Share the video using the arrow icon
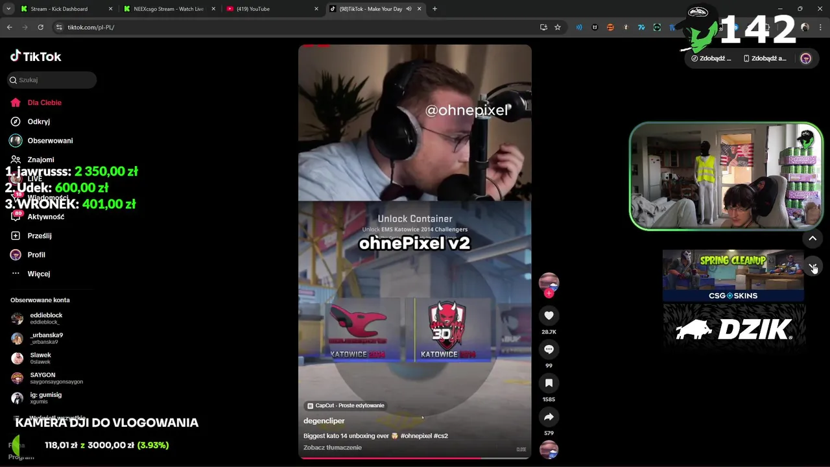The image size is (830, 467). point(549,416)
